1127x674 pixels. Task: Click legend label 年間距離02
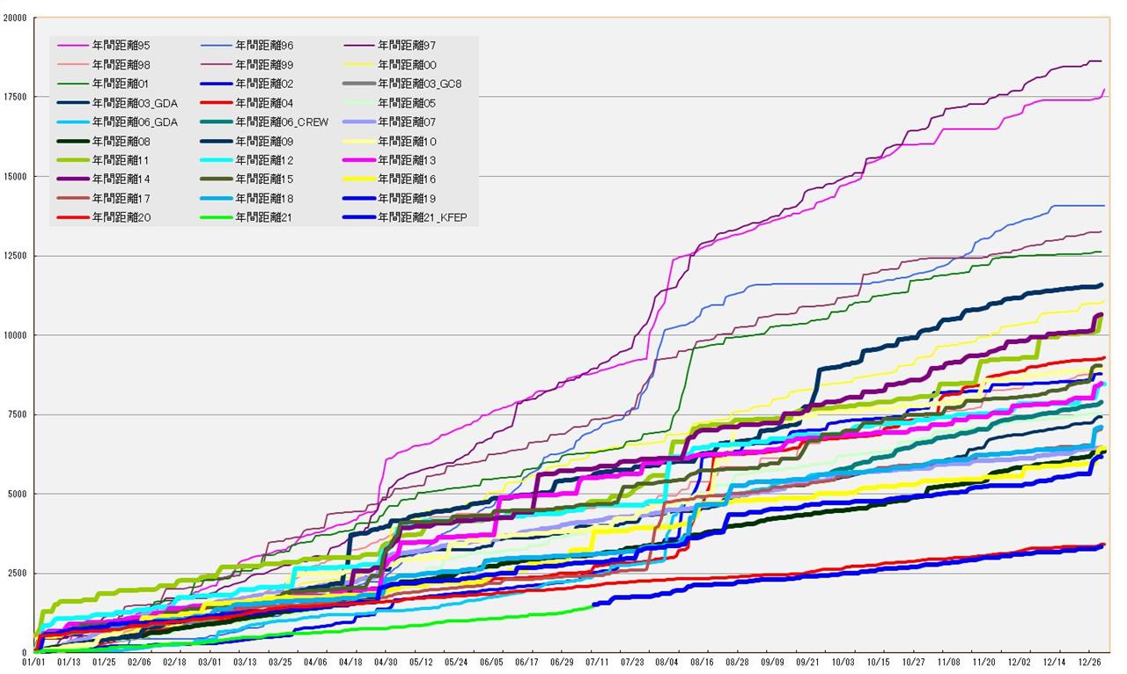pos(265,84)
